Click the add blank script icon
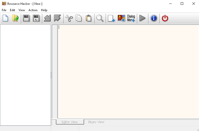This screenshot has height=131, width=199. (x=111, y=18)
